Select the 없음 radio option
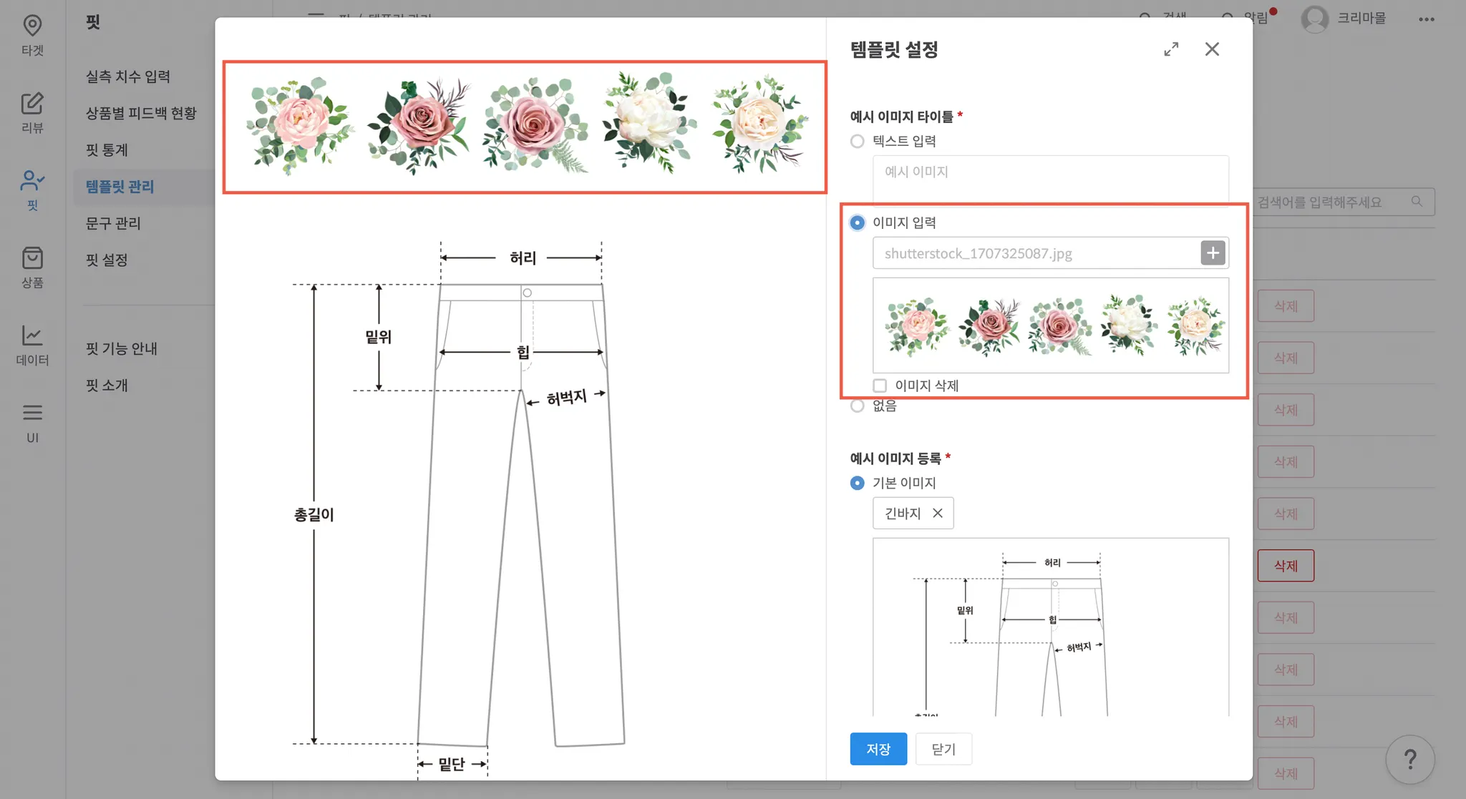The width and height of the screenshot is (1466, 799). (858, 406)
